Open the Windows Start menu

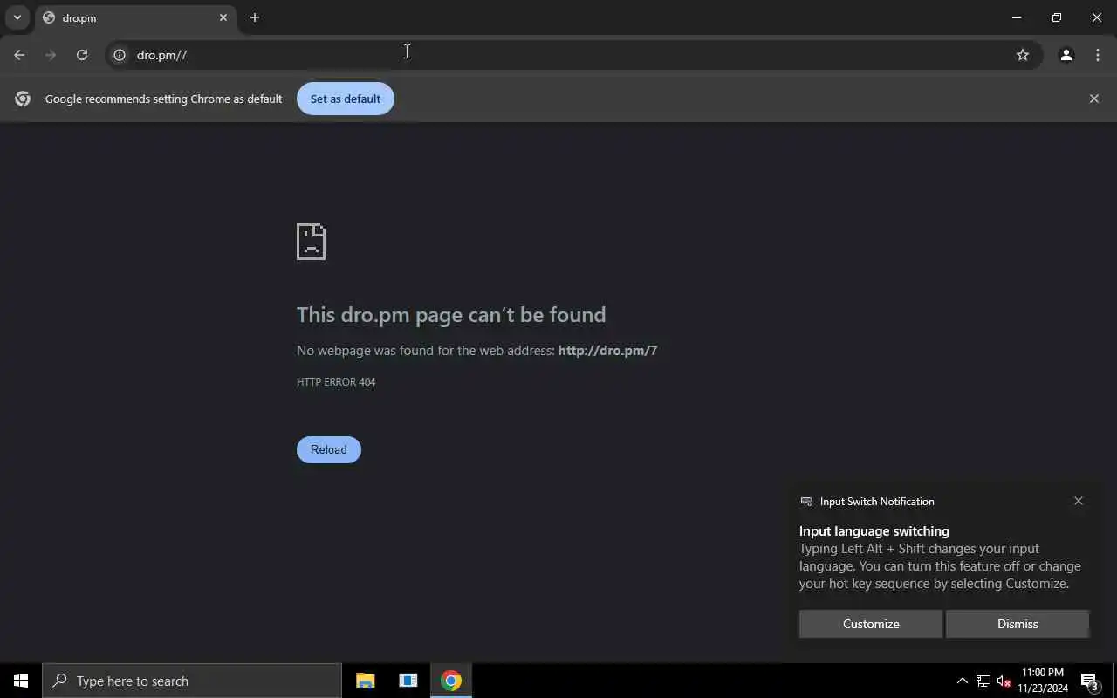pyautogui.click(x=21, y=681)
